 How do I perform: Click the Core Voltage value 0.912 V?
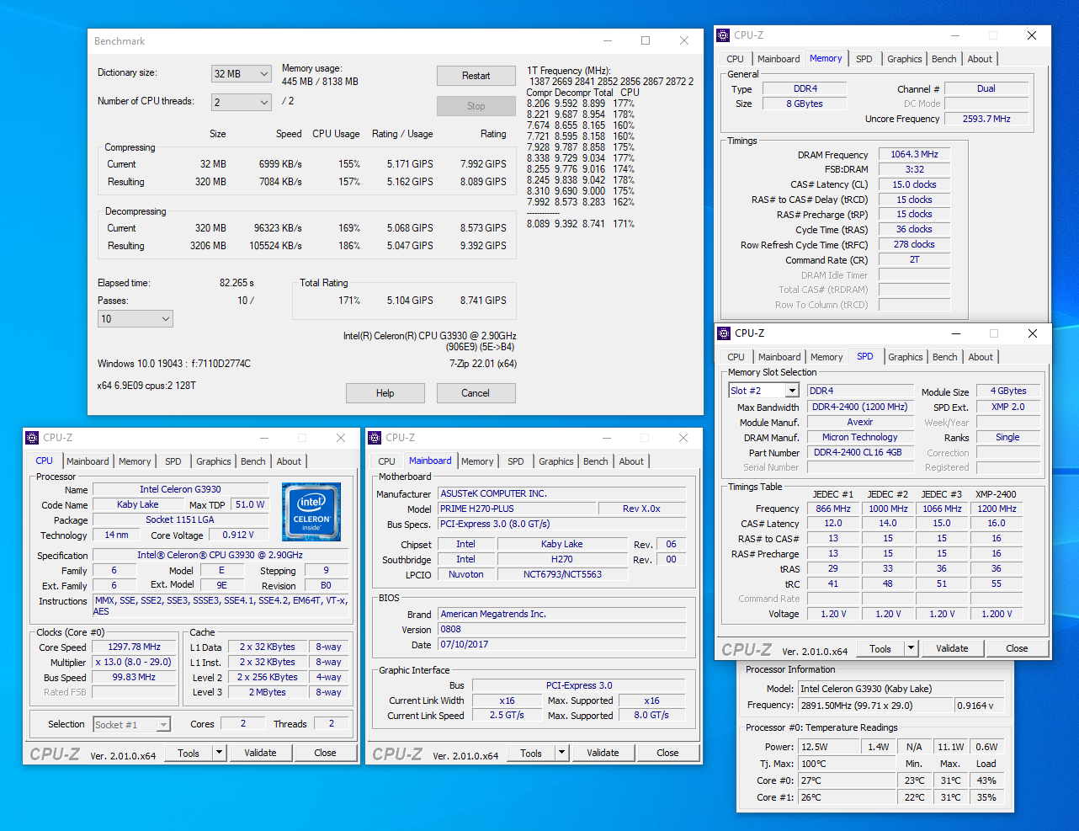pos(238,535)
